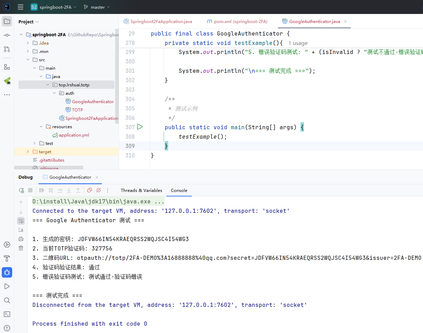423x333 pixels.
Task: Open the JRebel rocket tool window
Action: pos(7,81)
